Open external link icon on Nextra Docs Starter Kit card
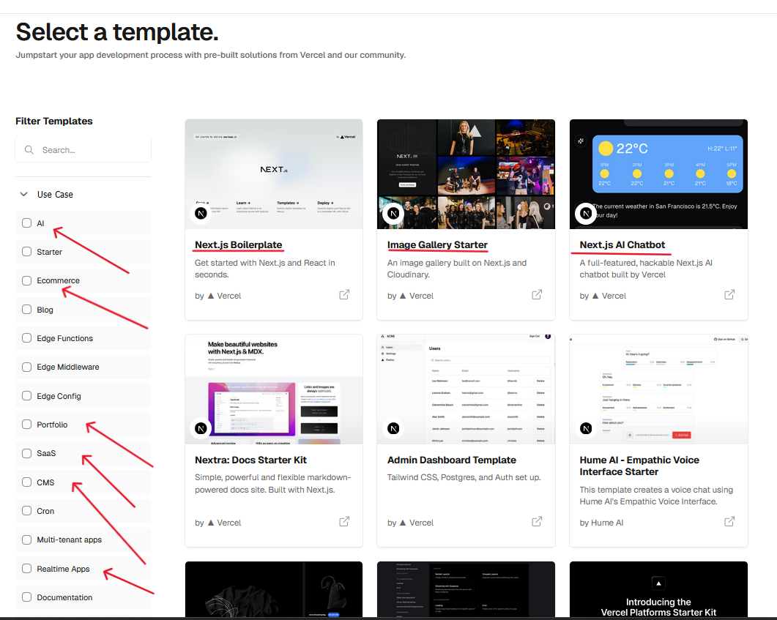 [x=344, y=521]
